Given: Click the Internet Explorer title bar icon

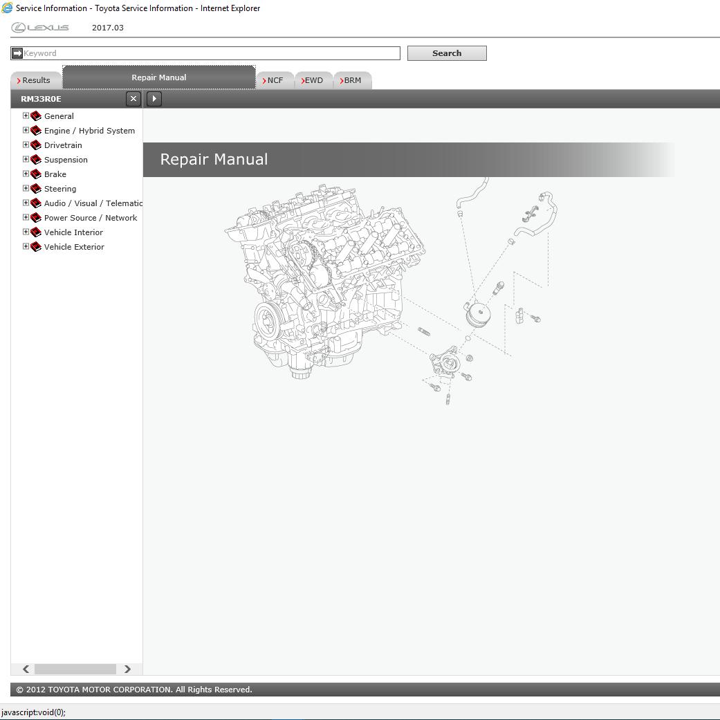Looking at the screenshot, I should tap(7, 8).
